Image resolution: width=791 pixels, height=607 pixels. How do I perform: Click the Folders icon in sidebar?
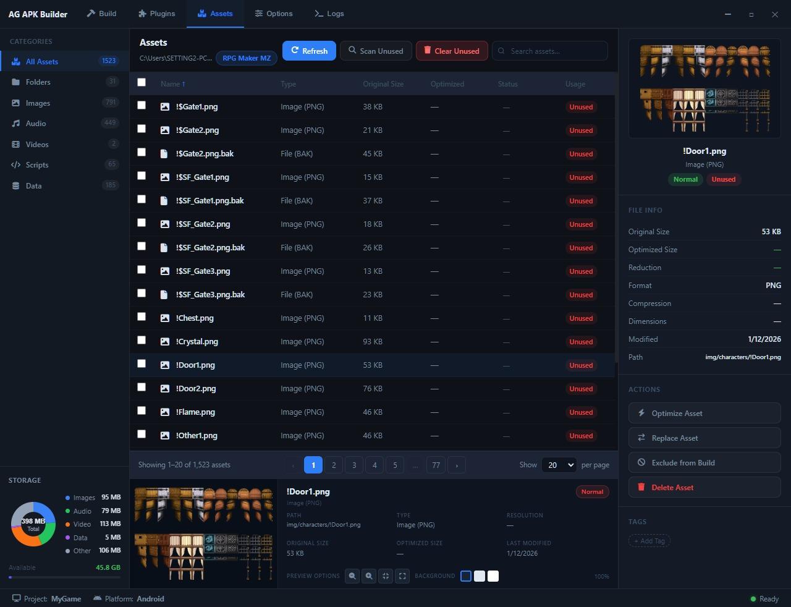click(x=15, y=82)
